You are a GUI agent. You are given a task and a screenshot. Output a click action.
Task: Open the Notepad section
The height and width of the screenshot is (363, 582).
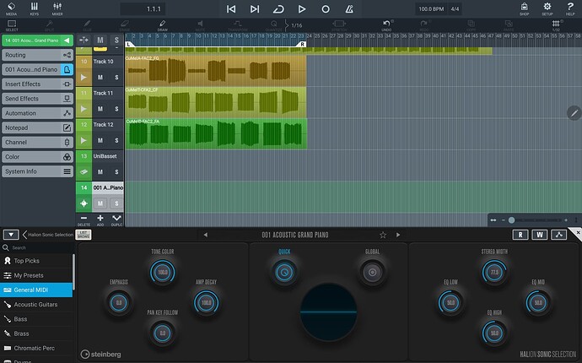[37, 127]
